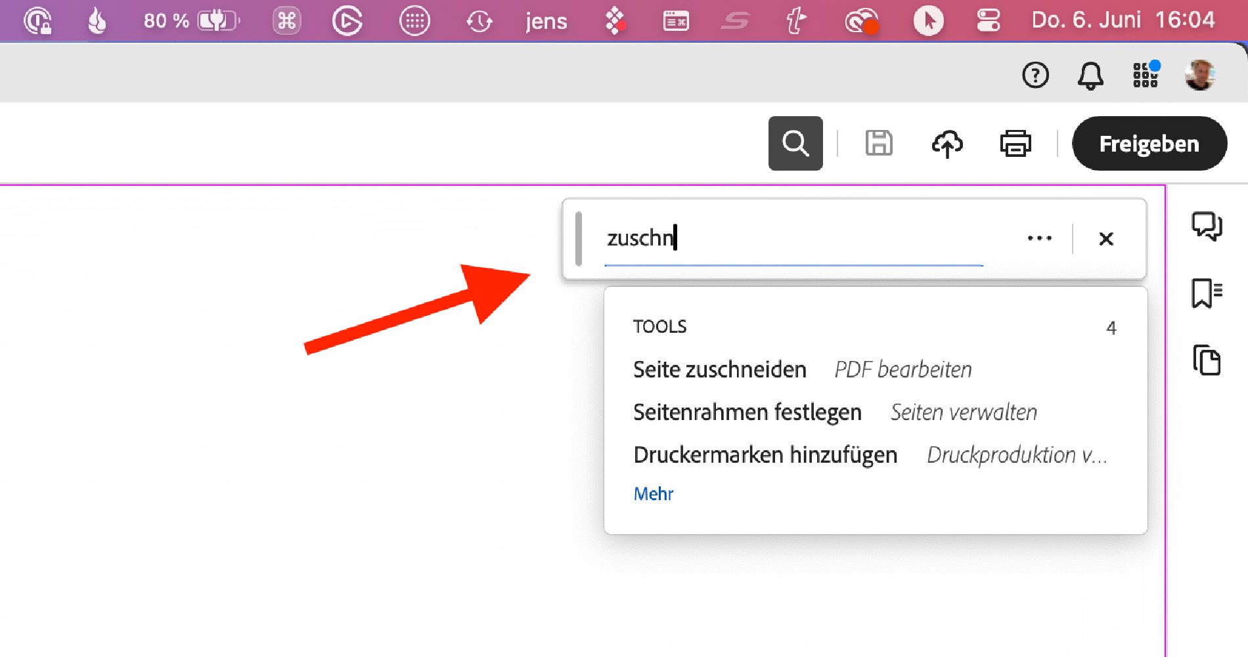Screen dimensions: 1248x657
Task: Open the comments panel icon
Action: [x=1206, y=226]
